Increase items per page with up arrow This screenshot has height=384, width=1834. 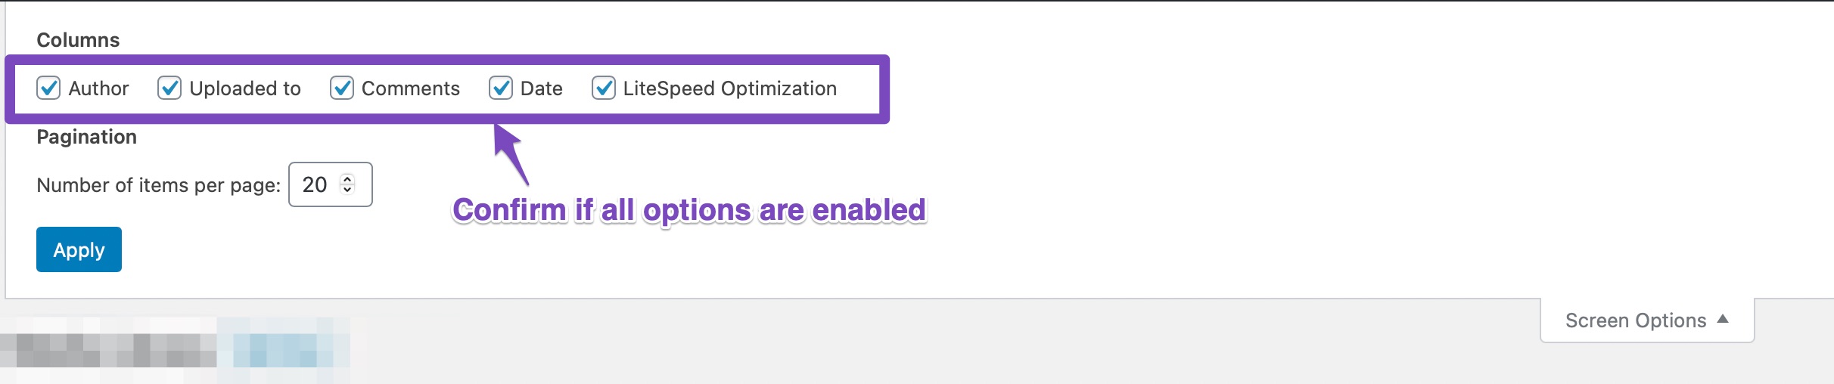[x=347, y=179]
